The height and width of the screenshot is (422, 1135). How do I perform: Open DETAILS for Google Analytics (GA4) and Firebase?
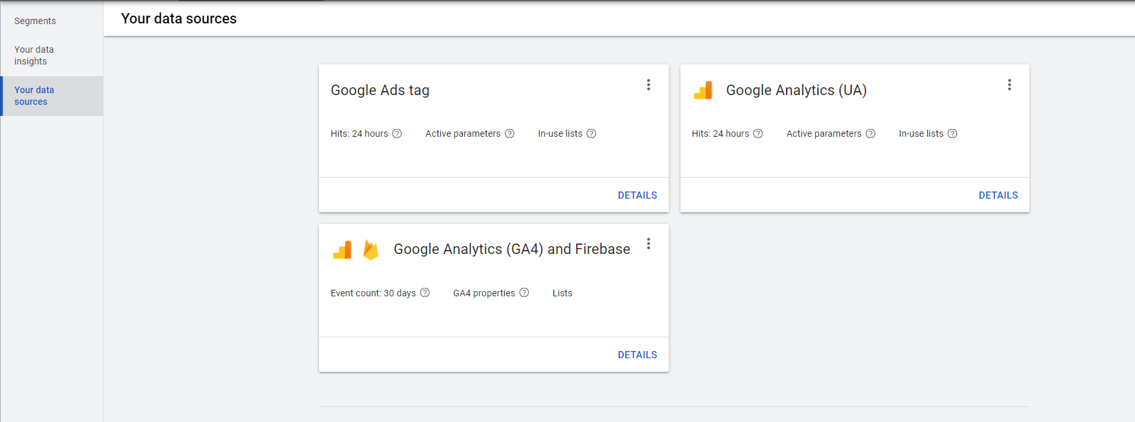(638, 355)
